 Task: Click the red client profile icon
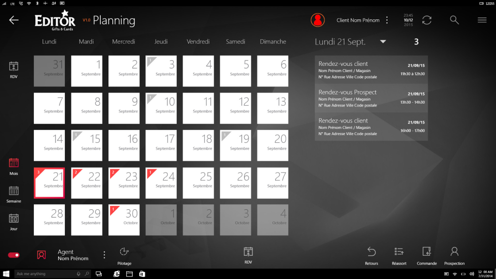tap(318, 20)
